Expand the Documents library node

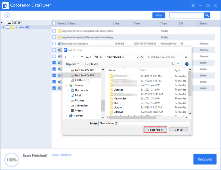68,90
